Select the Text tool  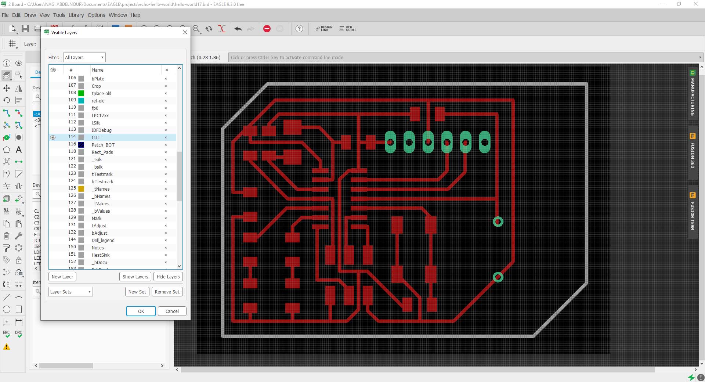coord(19,149)
